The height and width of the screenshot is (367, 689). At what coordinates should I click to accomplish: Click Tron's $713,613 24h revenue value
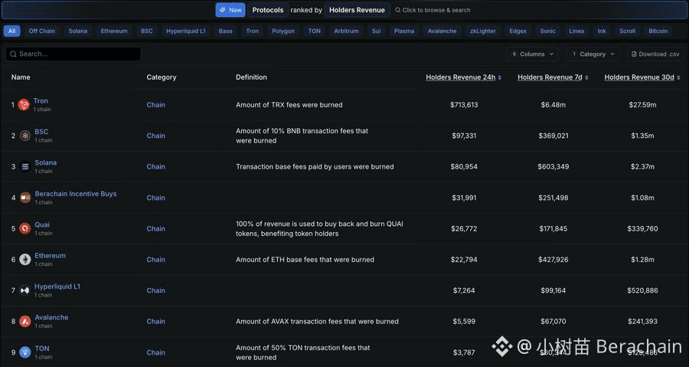(x=464, y=105)
